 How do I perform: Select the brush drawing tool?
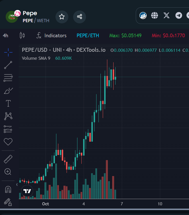point(8,91)
